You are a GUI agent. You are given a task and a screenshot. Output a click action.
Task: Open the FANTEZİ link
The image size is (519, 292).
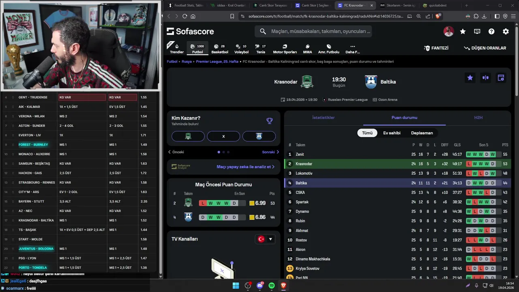click(x=436, y=48)
